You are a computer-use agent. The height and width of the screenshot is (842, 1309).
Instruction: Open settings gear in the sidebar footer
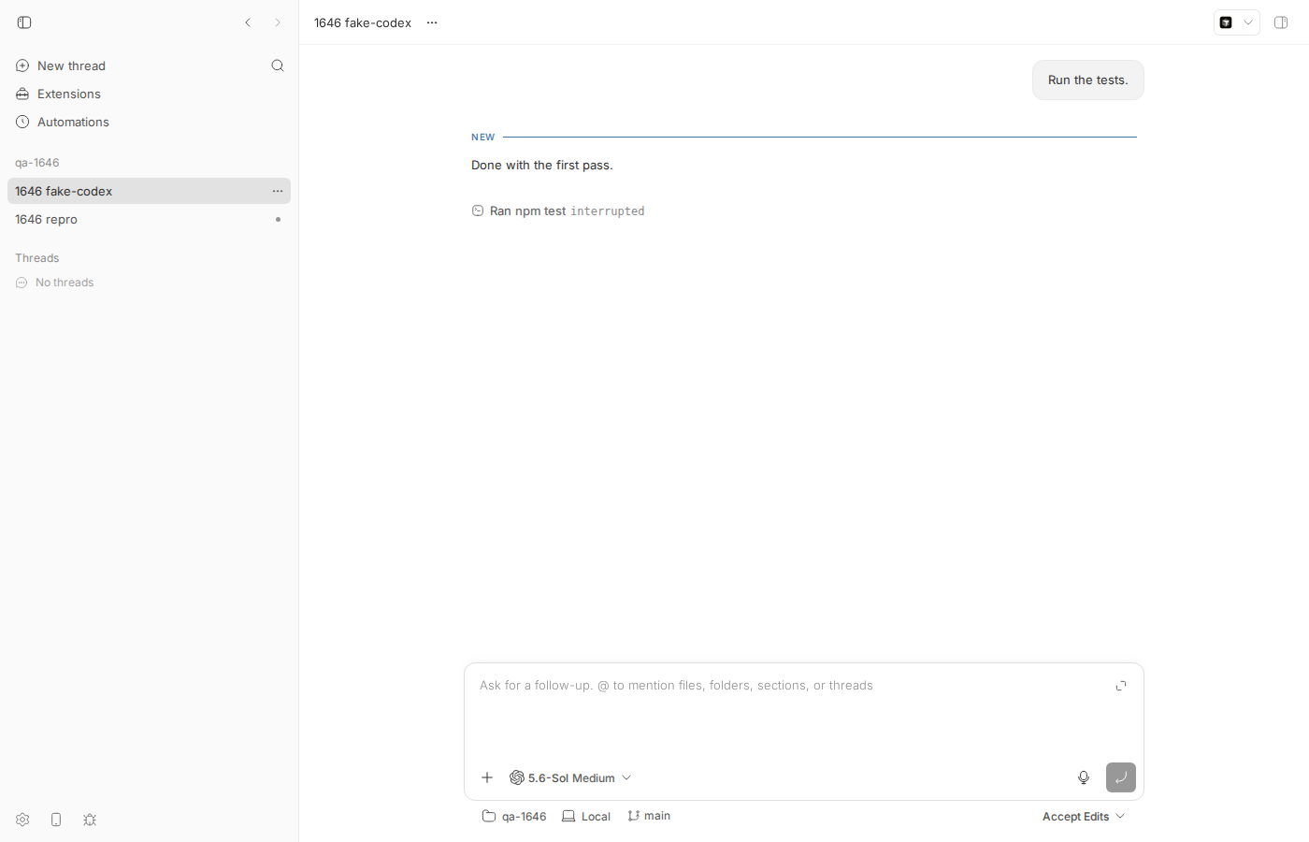click(x=22, y=820)
